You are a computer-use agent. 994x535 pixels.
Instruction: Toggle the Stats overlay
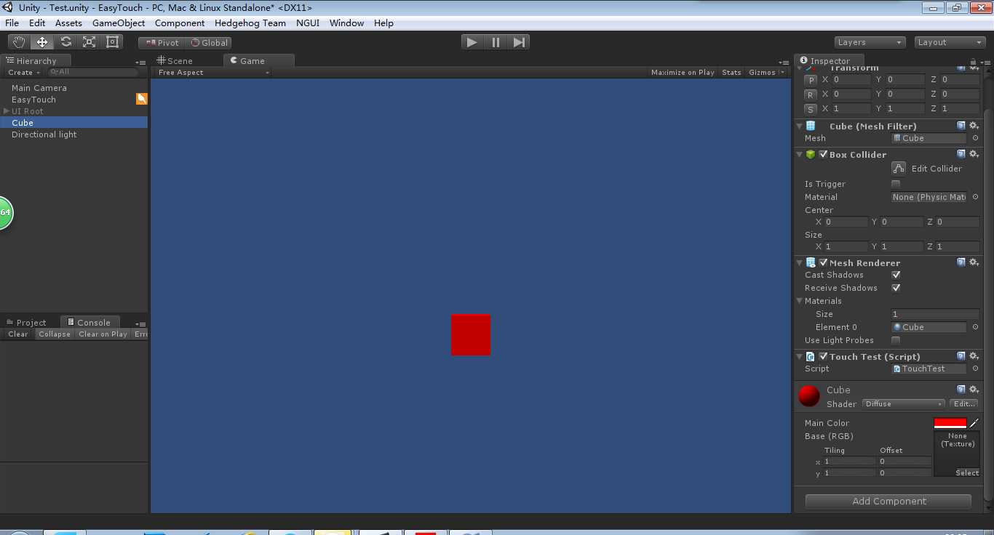[x=731, y=72]
